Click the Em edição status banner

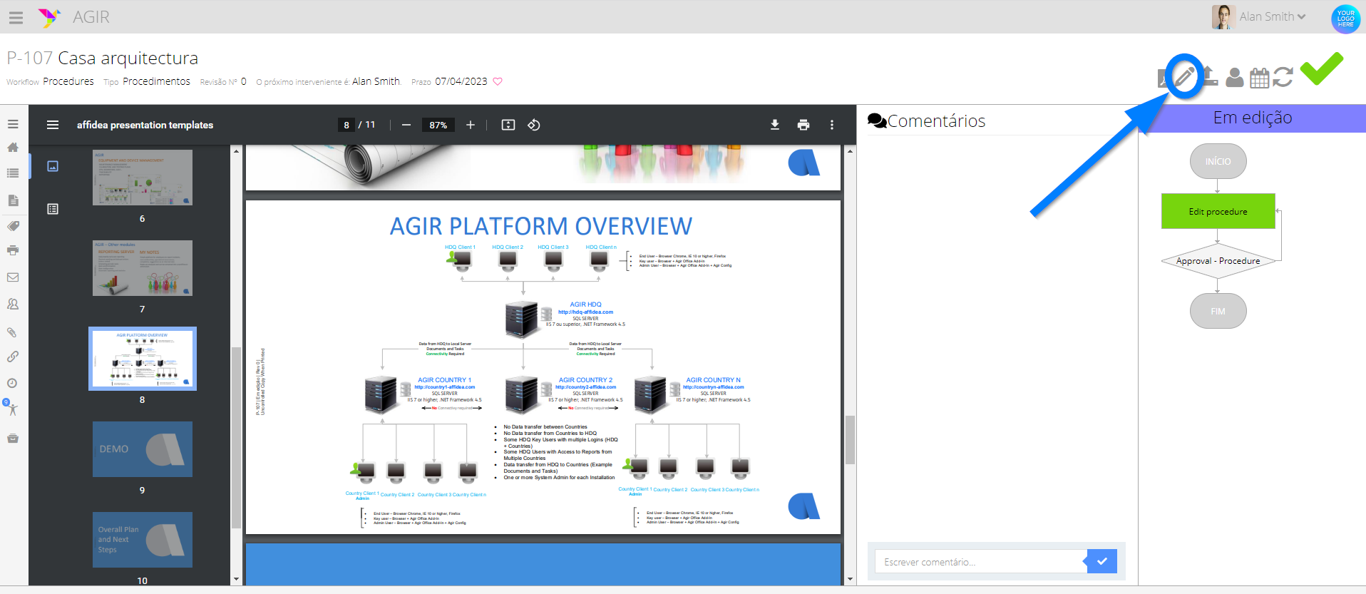click(x=1253, y=118)
